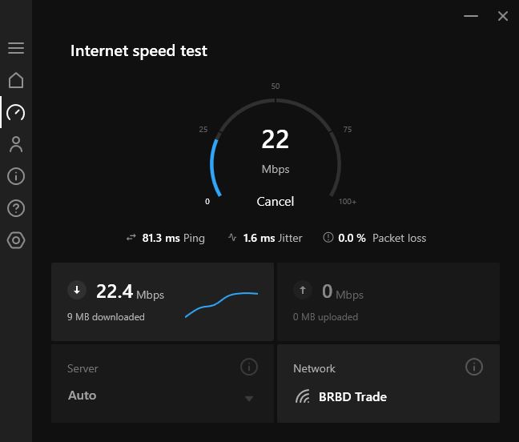
Task: Open the account profile icon
Action: (16, 144)
